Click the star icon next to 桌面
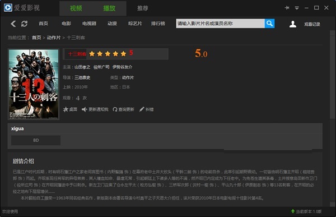This screenshot has height=217, width=336. 66,109
